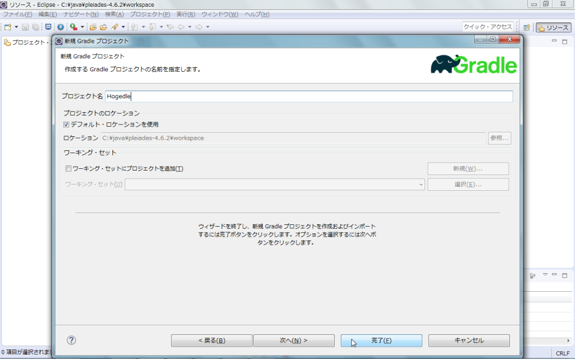Click the blue gear icon in toolbar
Image resolution: width=575 pixels, height=359 pixels.
coord(61,27)
